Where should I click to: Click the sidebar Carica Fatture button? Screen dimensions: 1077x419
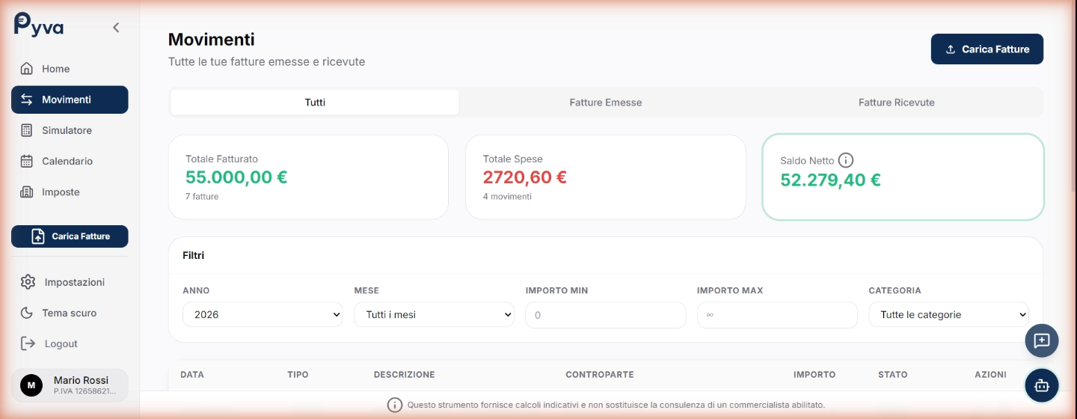coord(70,236)
